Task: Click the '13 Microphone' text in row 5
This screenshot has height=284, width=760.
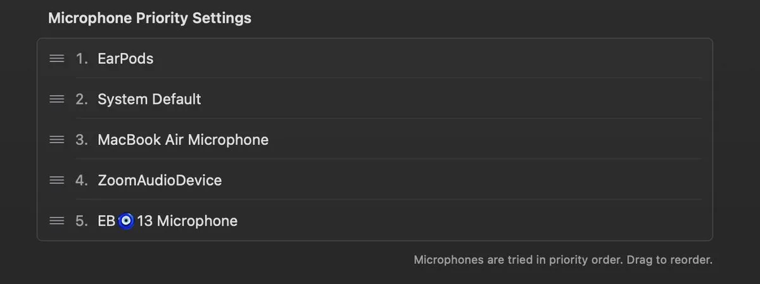Action: click(187, 221)
